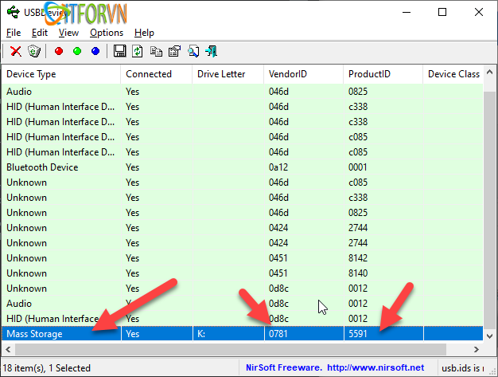The width and height of the screenshot is (498, 377).
Task: Click the find magnifier toolbar icon
Action: (x=193, y=51)
